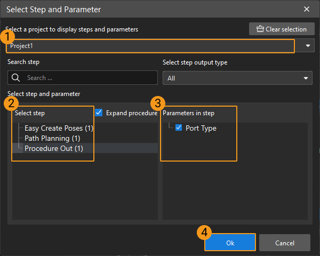Click the magnifier icon in search box
320x256 pixels.
15,78
